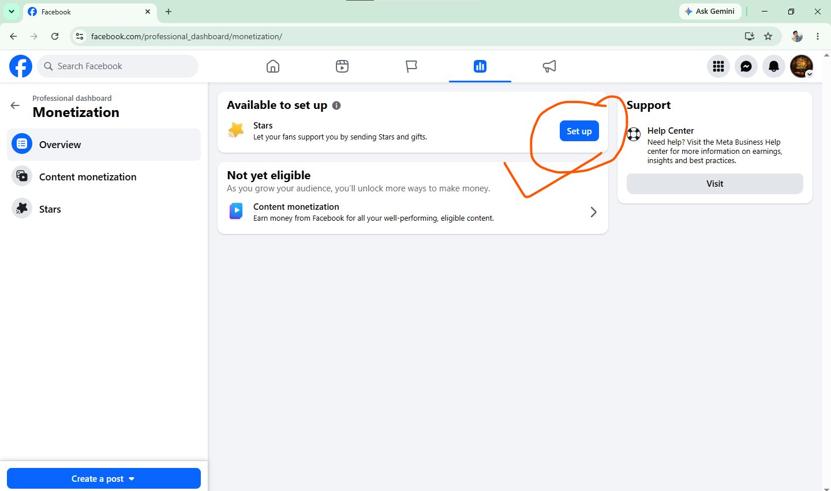Open Messenger chats icon
This screenshot has height=491, width=831.
coord(746,66)
